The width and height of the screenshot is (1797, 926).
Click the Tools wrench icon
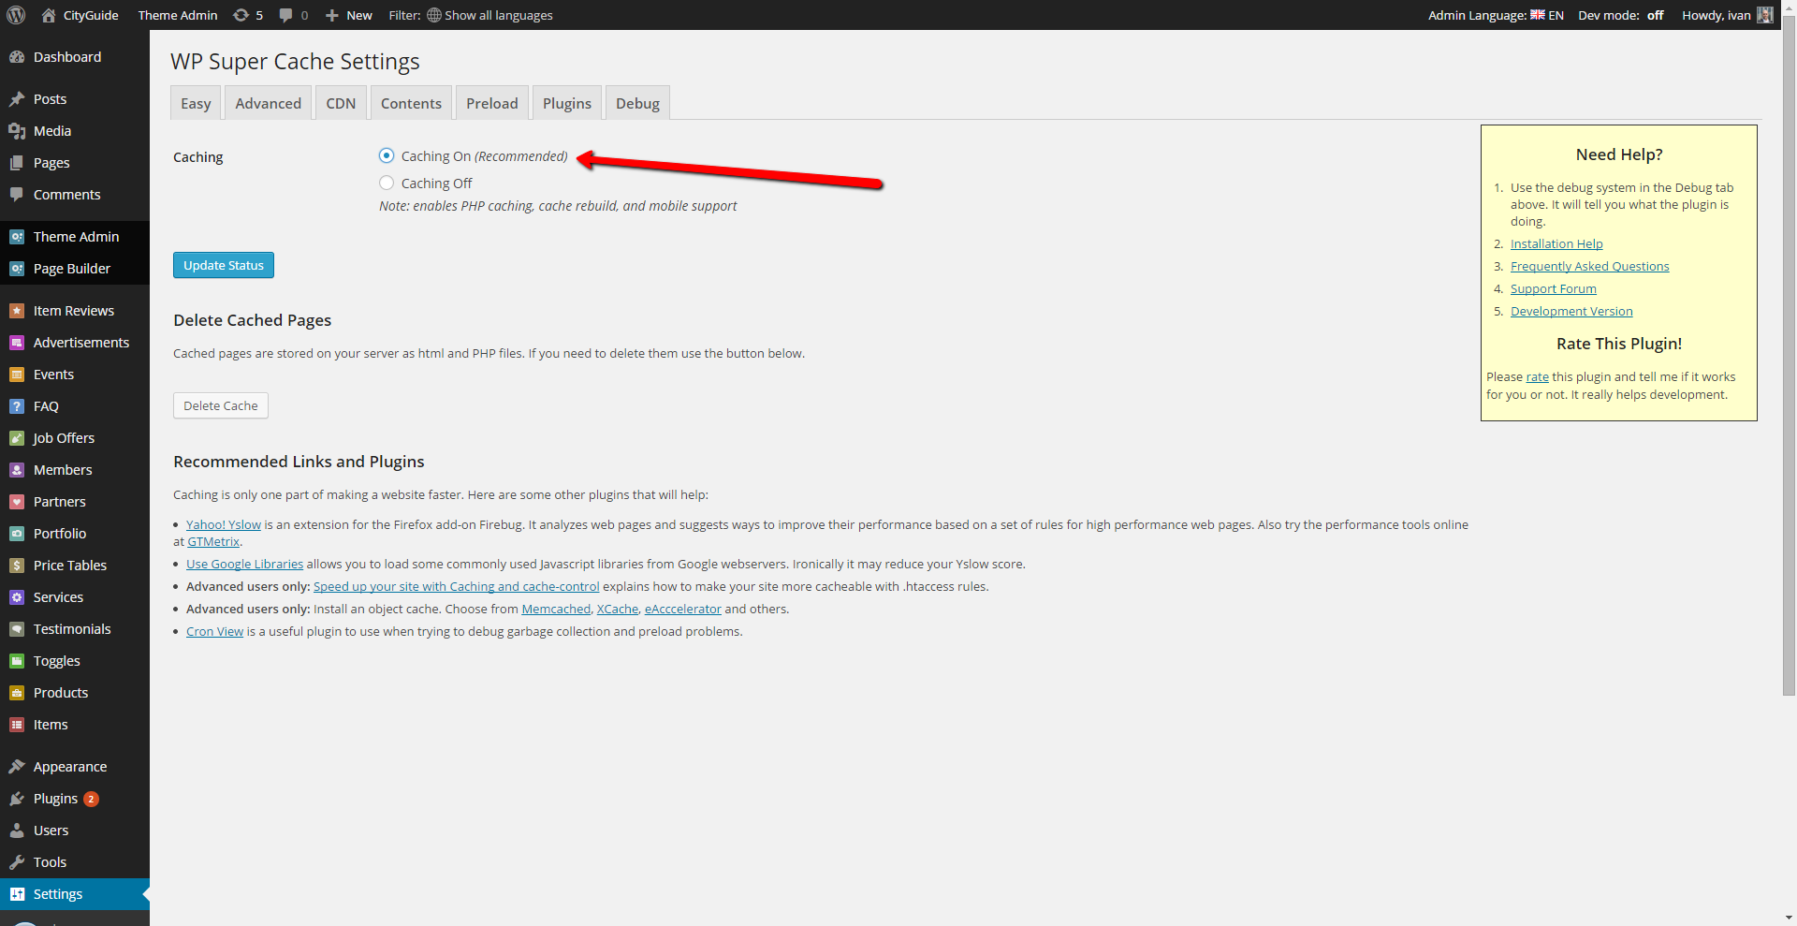(17, 862)
